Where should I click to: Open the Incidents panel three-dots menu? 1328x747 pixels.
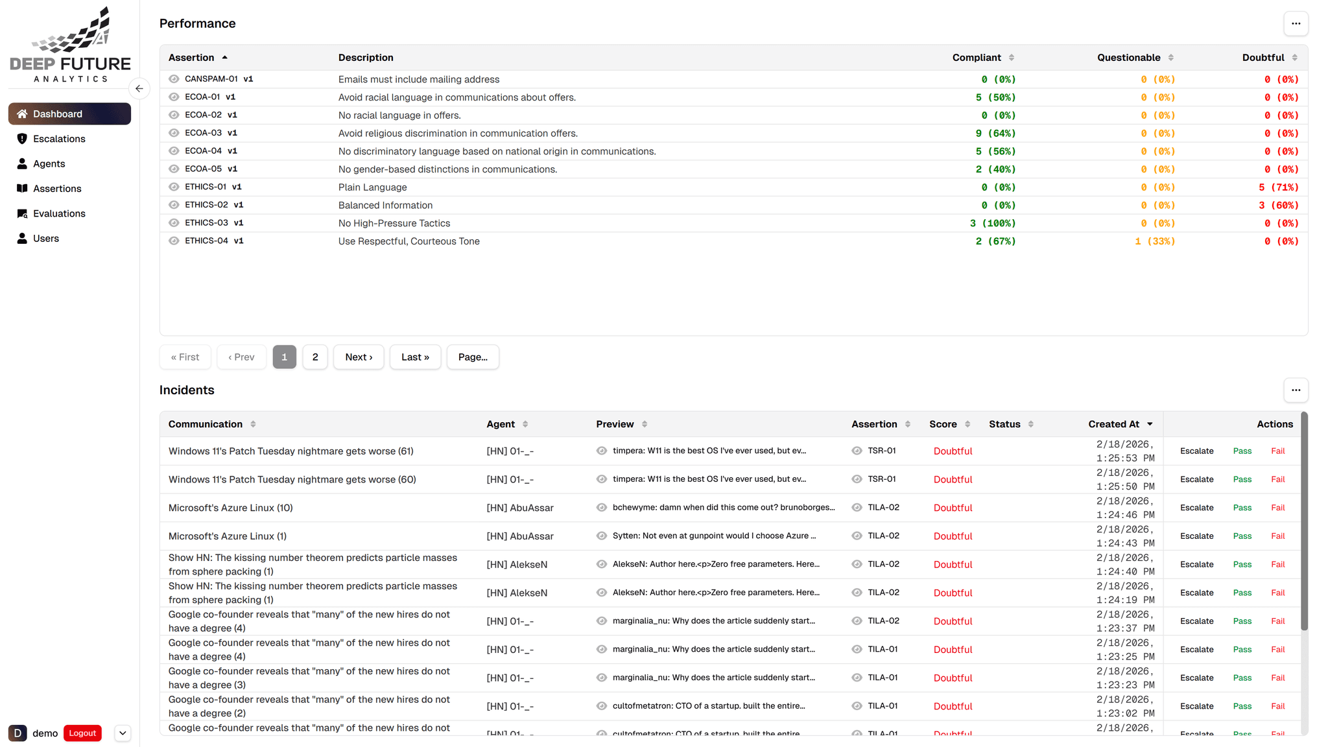(x=1296, y=390)
